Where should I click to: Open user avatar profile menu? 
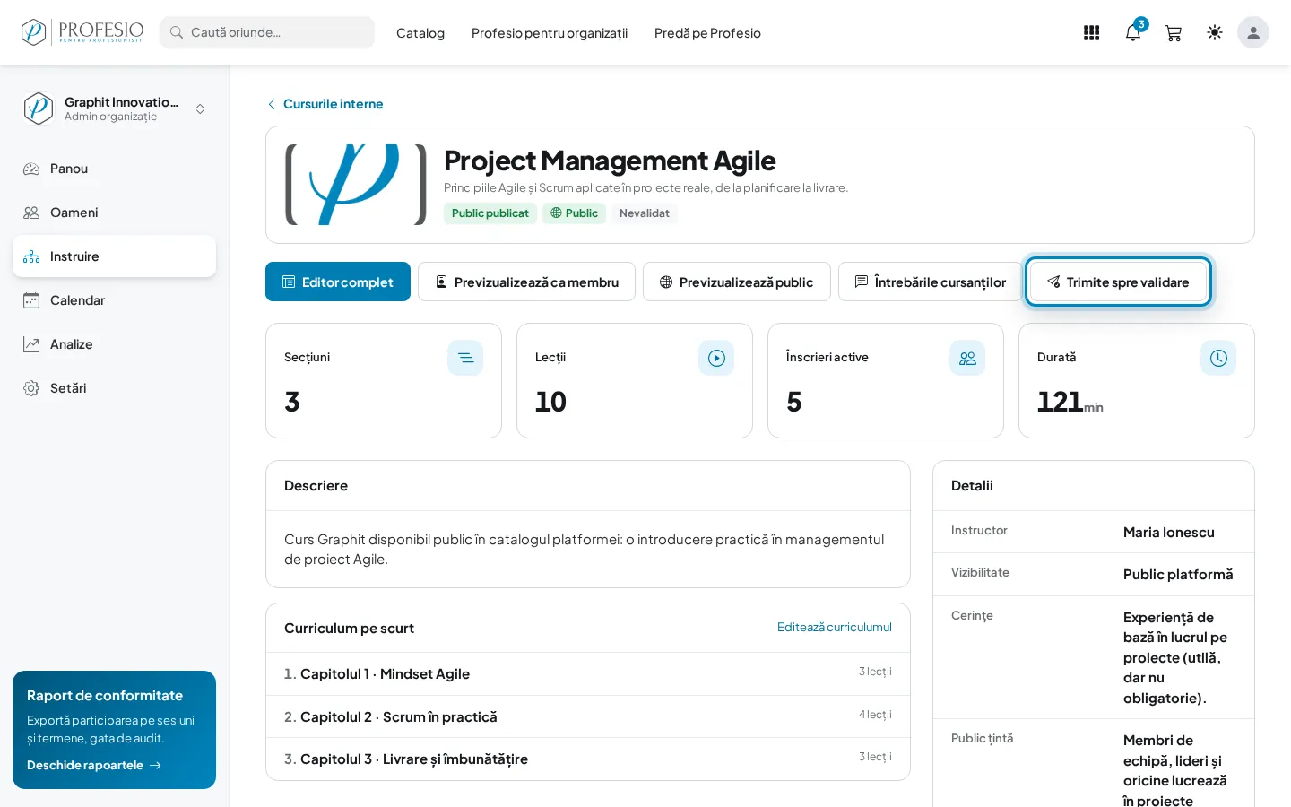[x=1253, y=33]
